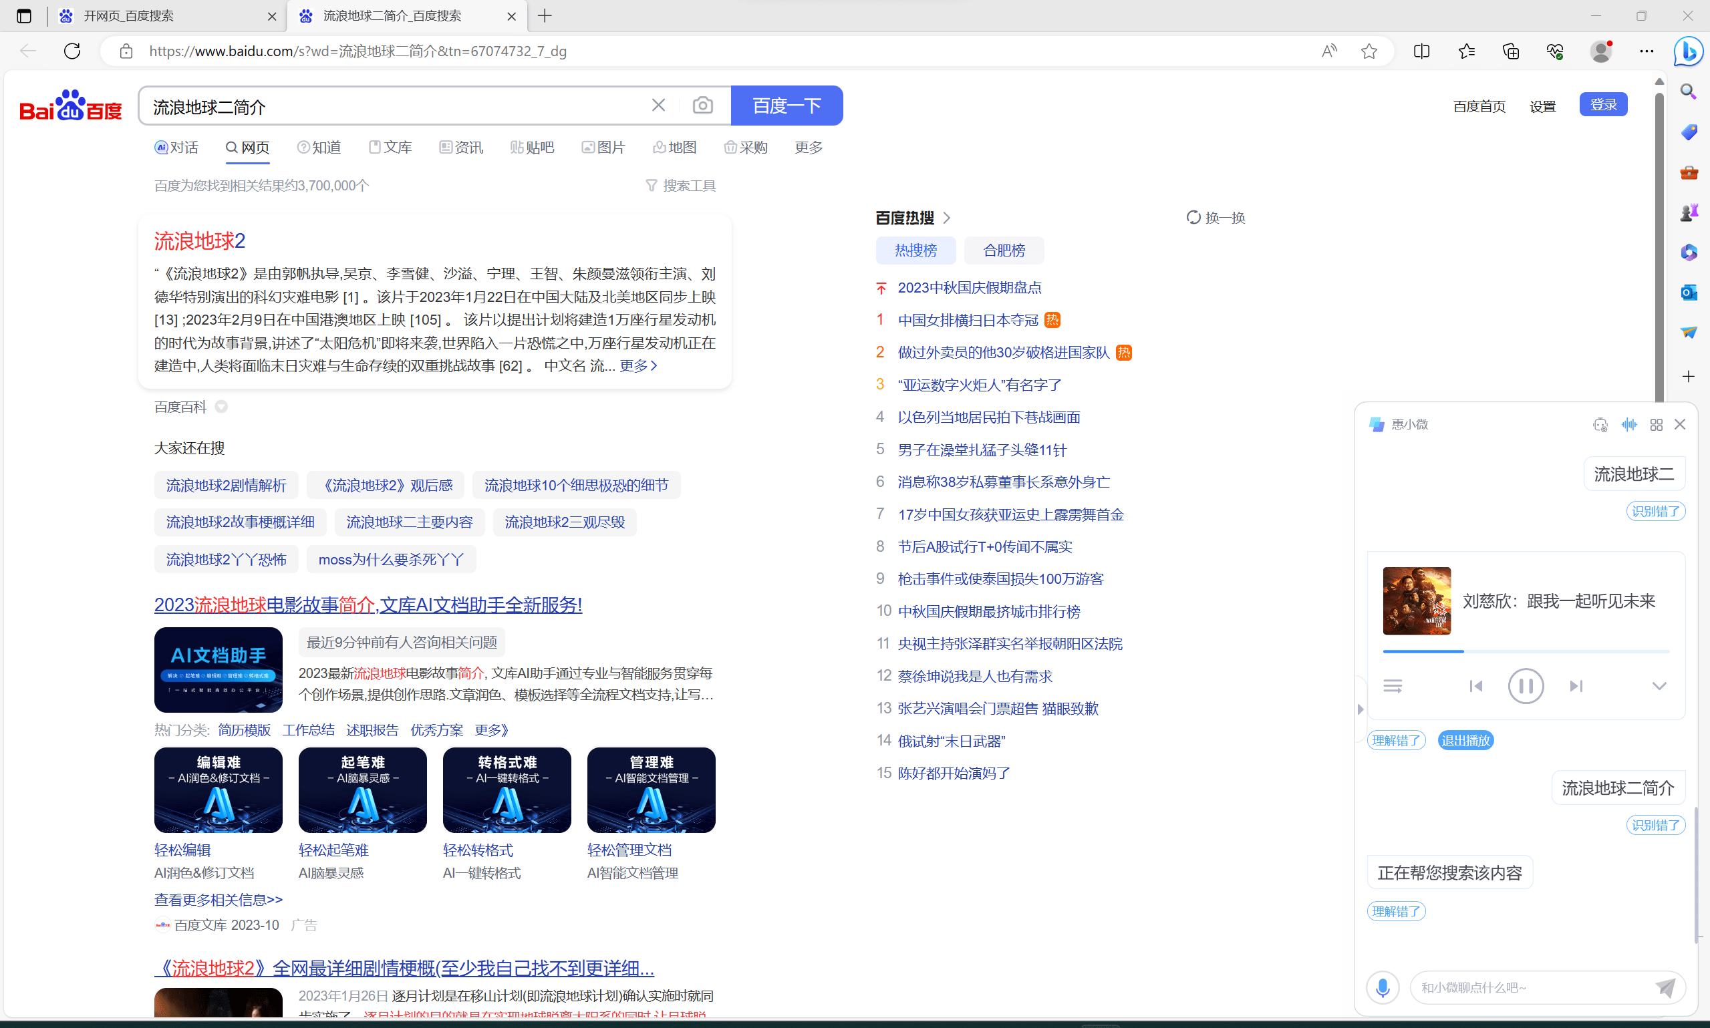
Task: Click 换一换 to refresh hot searches
Action: 1216,218
